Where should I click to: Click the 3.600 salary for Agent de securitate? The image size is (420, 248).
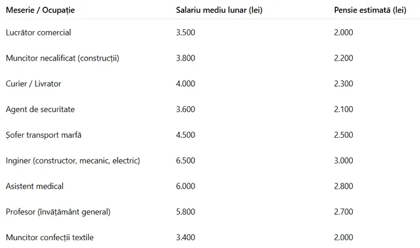(185, 110)
